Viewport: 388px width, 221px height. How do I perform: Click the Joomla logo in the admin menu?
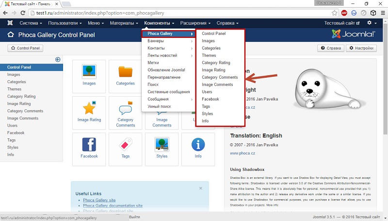(10, 23)
